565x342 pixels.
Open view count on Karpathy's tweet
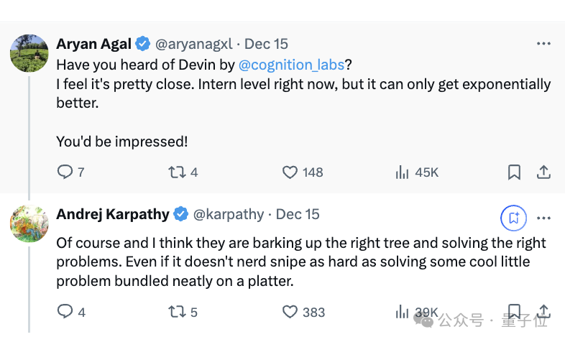(x=403, y=312)
